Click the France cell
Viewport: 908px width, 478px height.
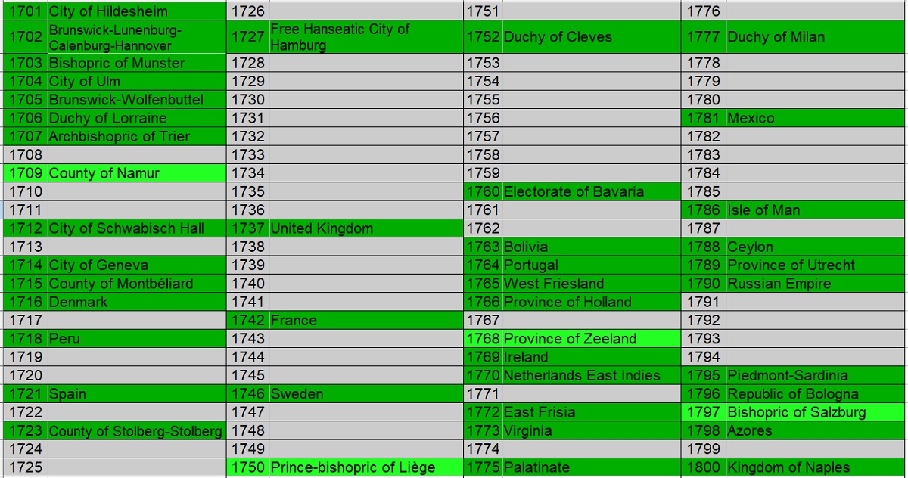pos(365,320)
